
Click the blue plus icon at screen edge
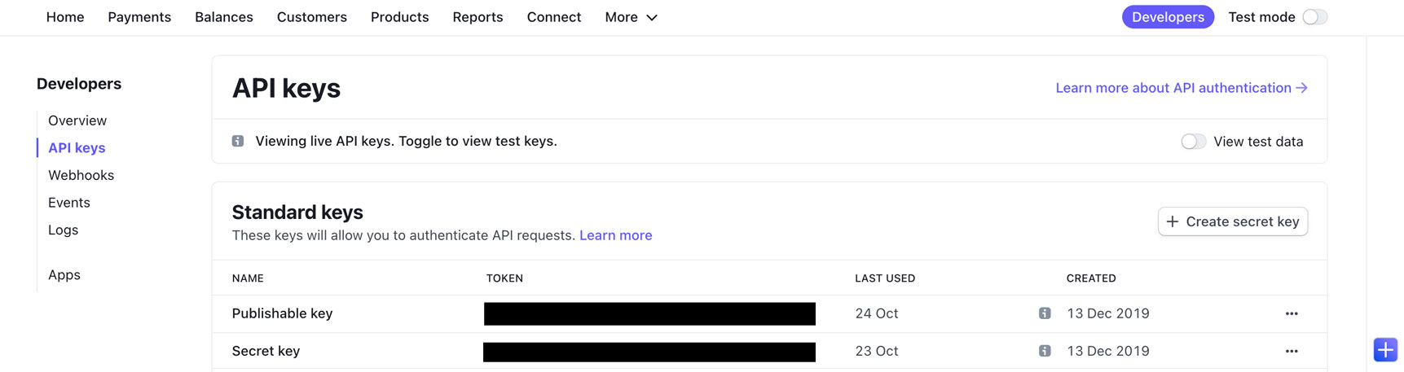1385,349
